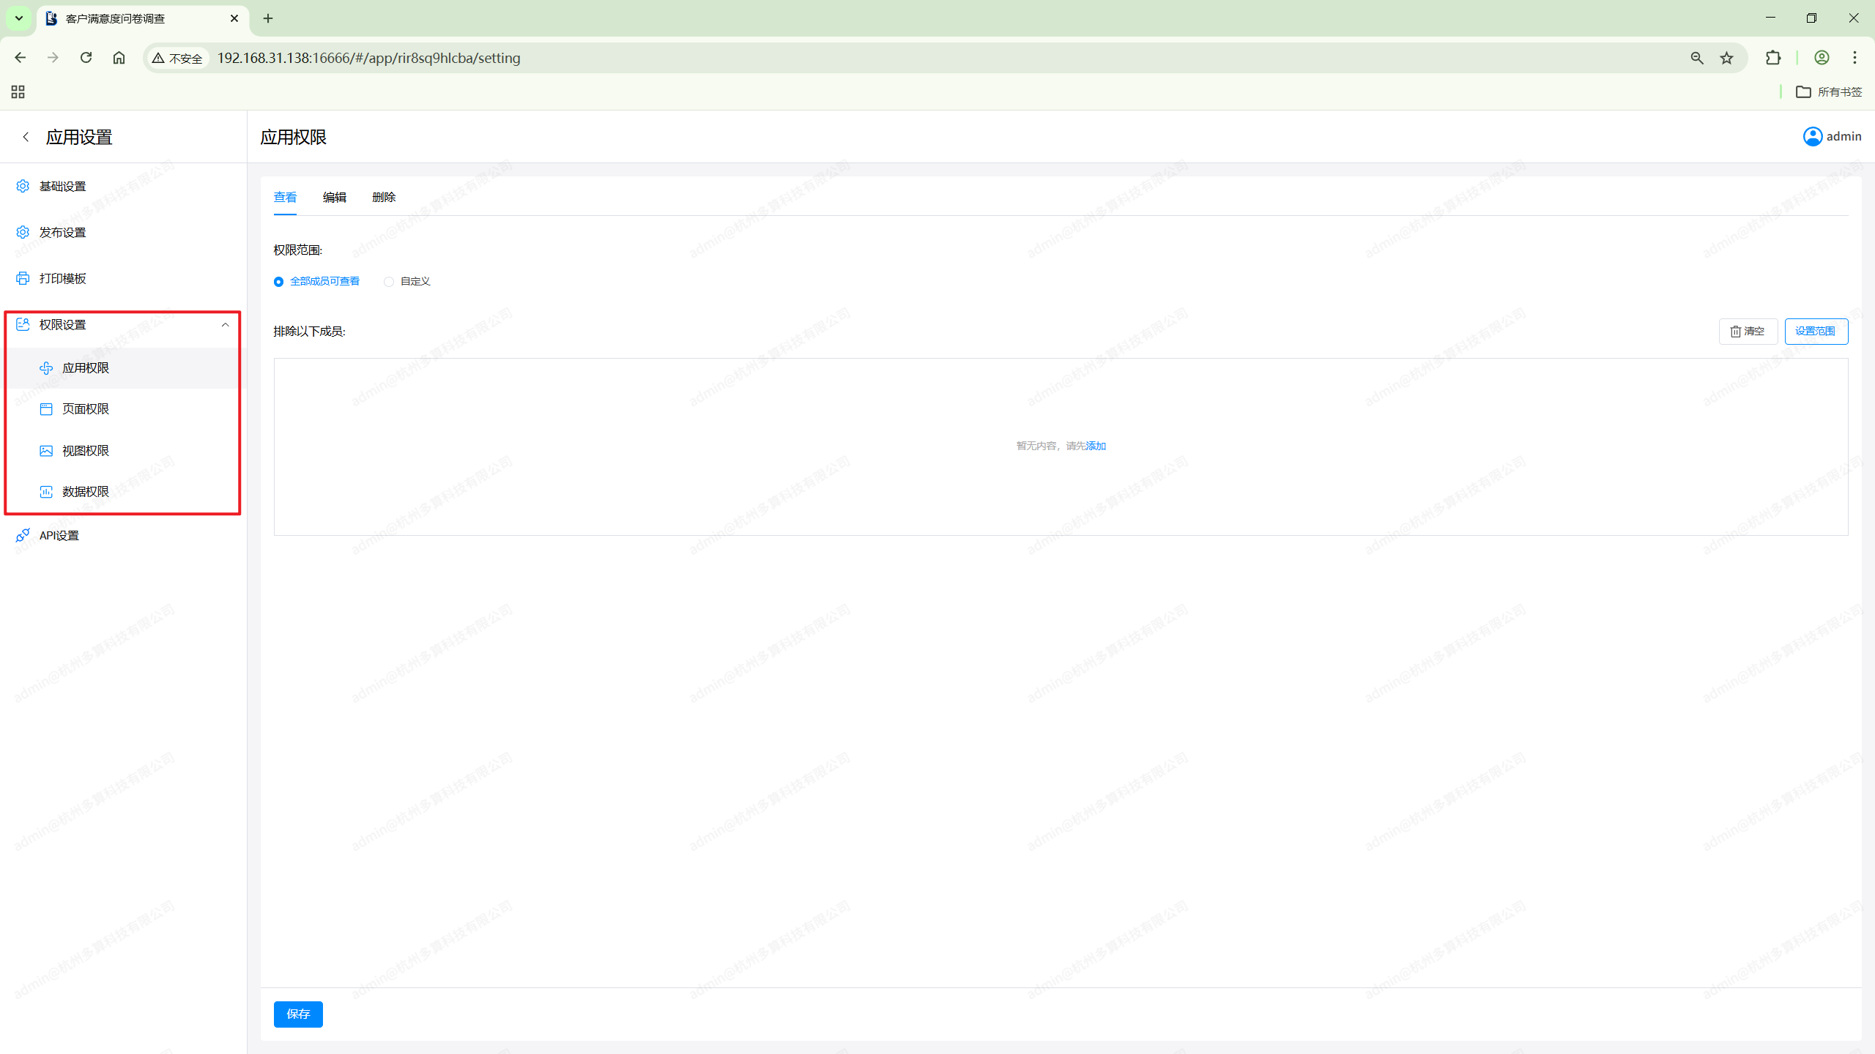The height and width of the screenshot is (1054, 1875).
Task: Click the API设置 plug icon
Action: [23, 536]
